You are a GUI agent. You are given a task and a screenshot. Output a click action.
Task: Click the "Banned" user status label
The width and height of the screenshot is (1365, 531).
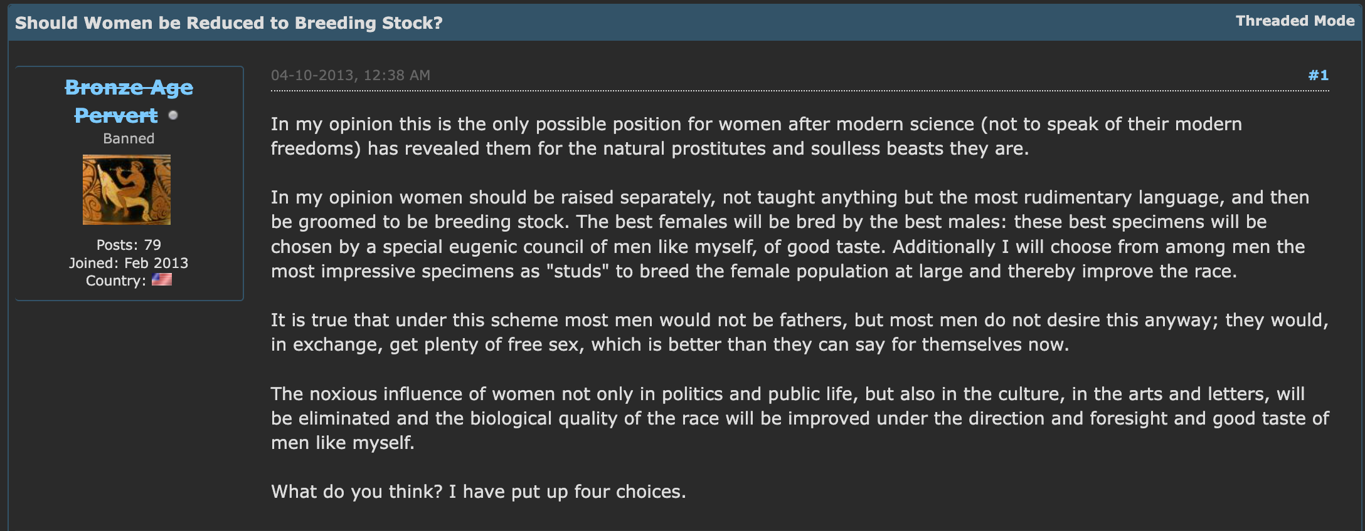click(x=129, y=138)
